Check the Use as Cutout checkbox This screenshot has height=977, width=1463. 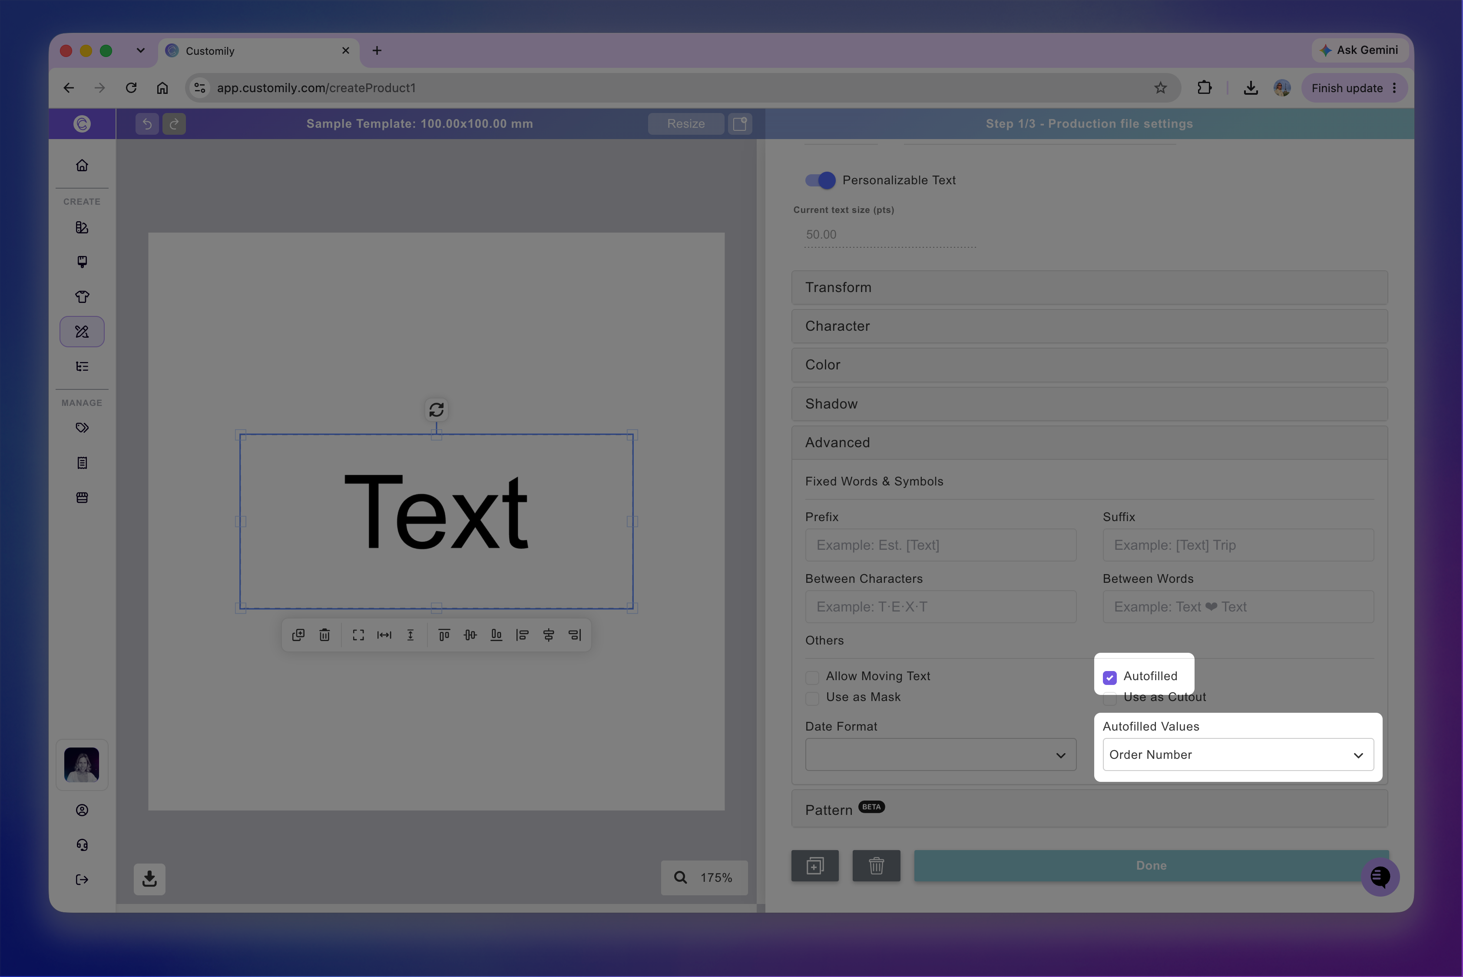coord(1110,698)
